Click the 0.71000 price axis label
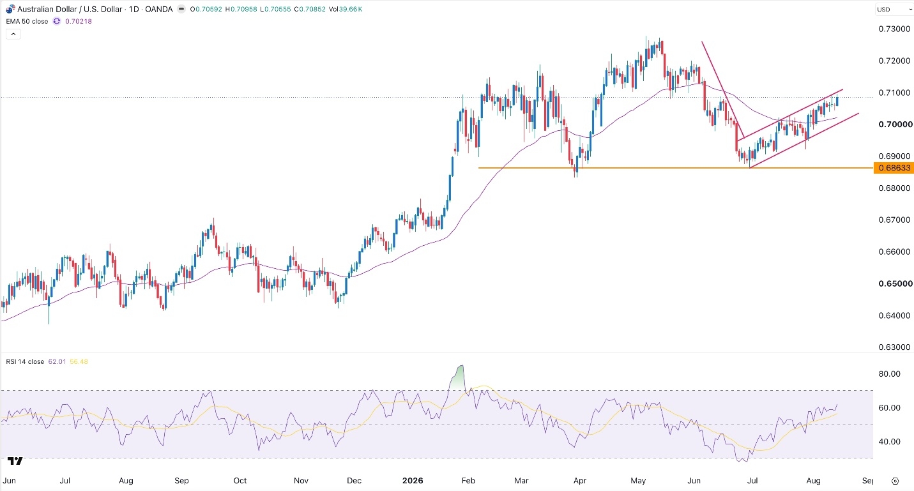Screen dimensions: 914x491 click(893, 93)
